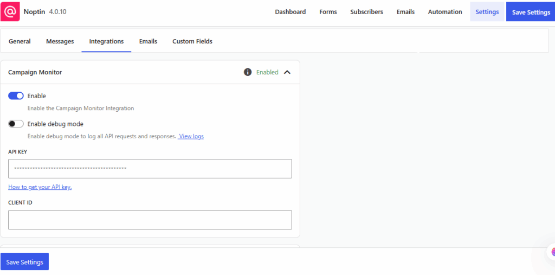The image size is (555, 275).
Task: Switch to the Messages tab
Action: pos(60,41)
